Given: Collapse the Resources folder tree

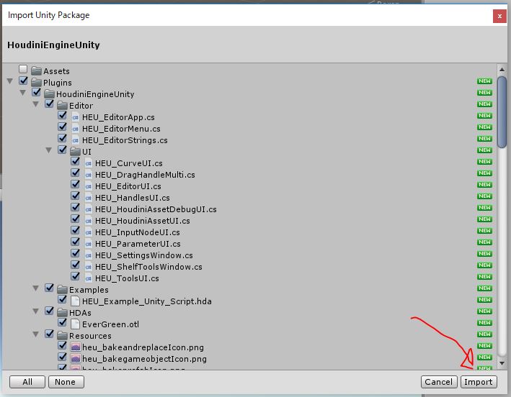Looking at the screenshot, I should [36, 334].
